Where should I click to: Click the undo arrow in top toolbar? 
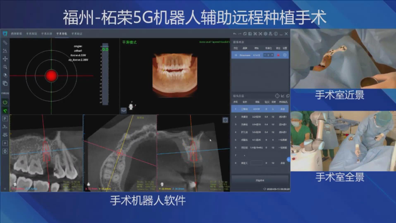pyautogui.click(x=235, y=34)
